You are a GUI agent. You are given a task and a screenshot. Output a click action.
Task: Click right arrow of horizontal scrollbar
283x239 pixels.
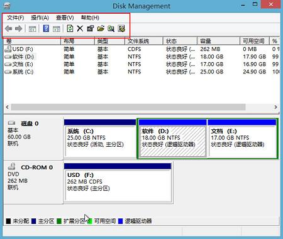[275, 107]
